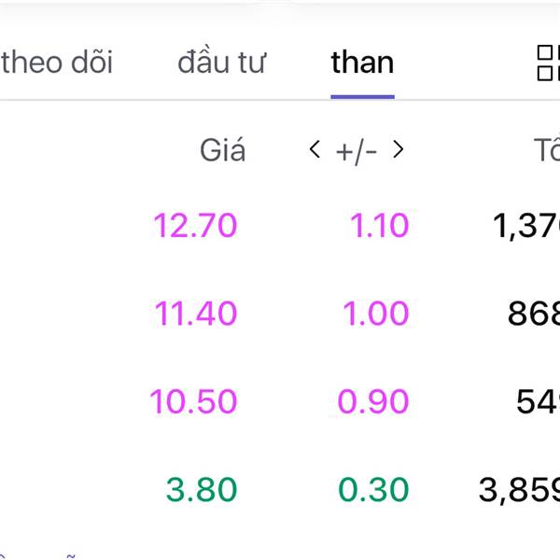Click the change value 1.10

click(379, 226)
